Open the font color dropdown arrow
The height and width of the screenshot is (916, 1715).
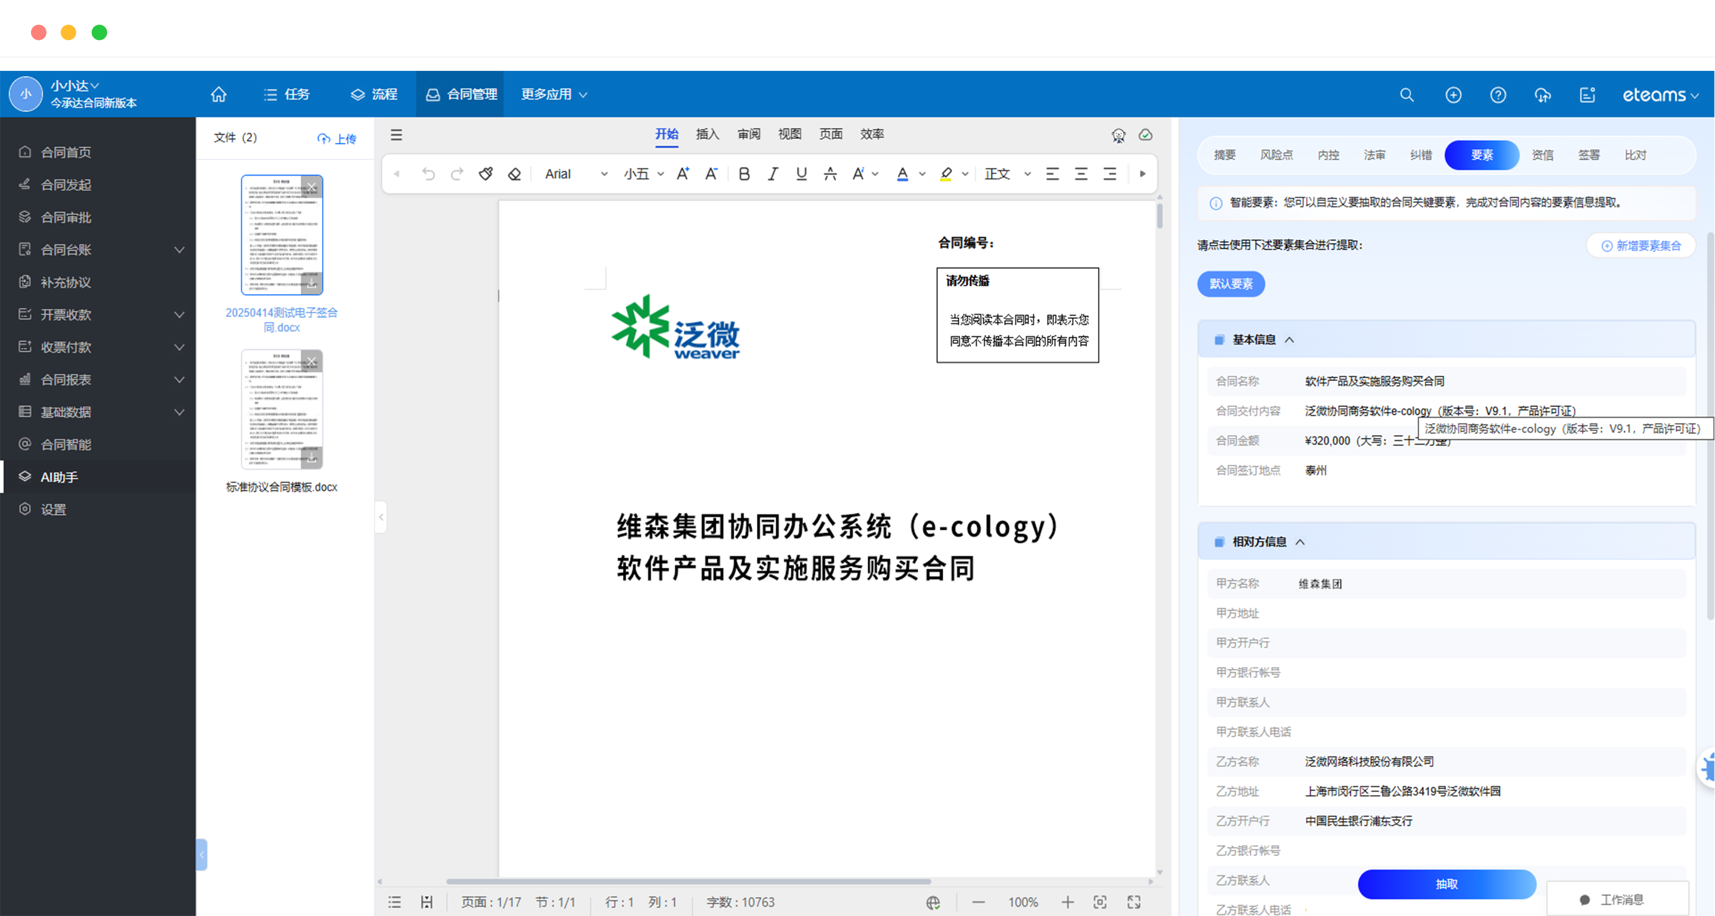point(922,174)
